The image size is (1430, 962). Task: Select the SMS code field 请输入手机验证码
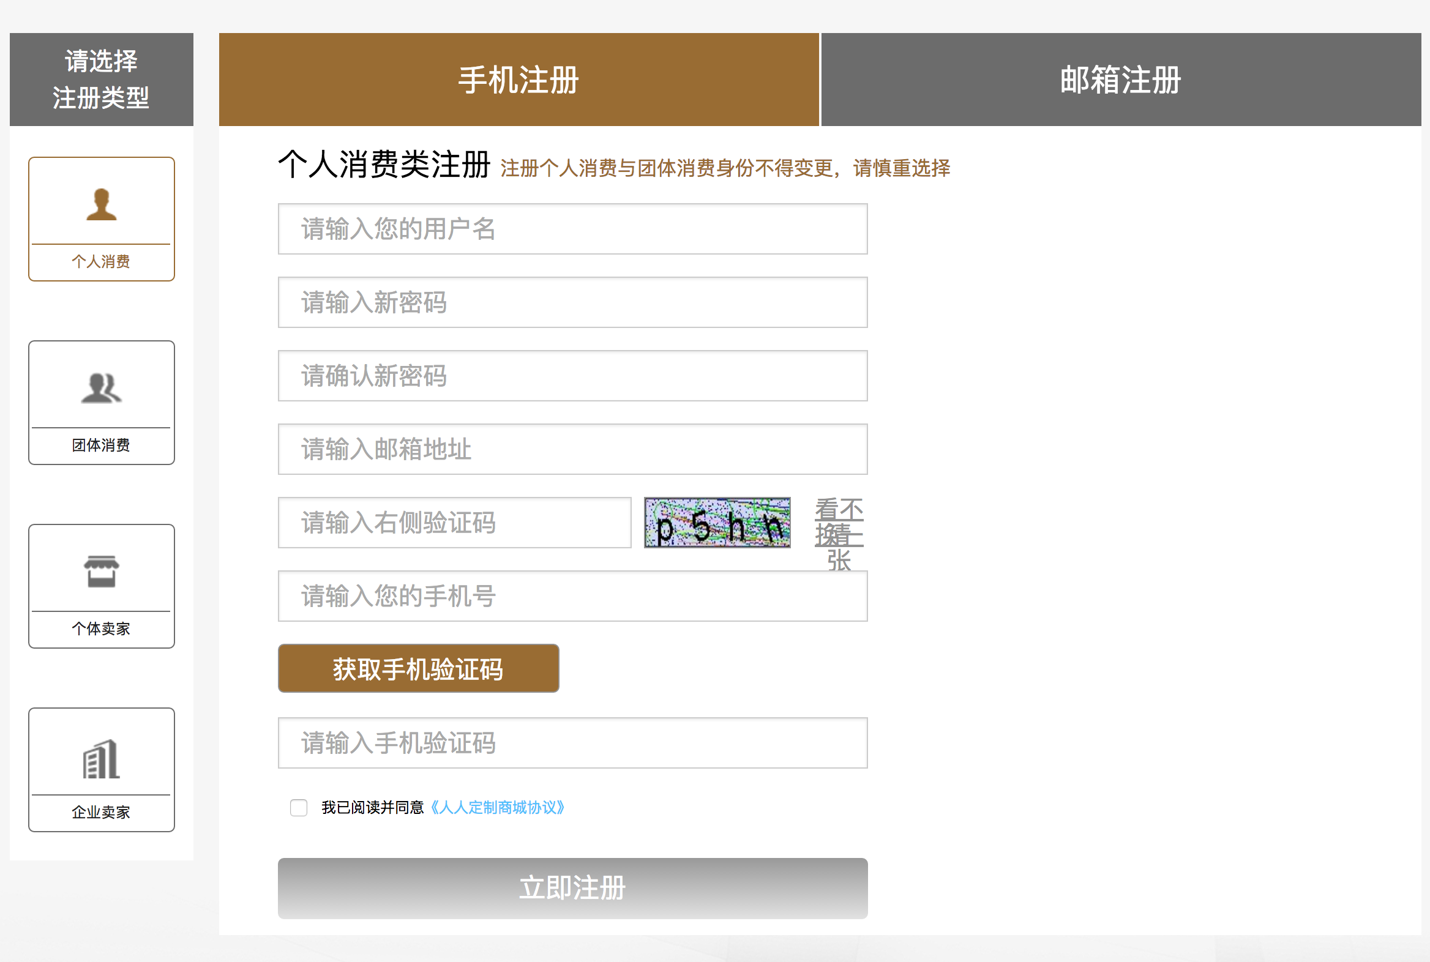[572, 743]
